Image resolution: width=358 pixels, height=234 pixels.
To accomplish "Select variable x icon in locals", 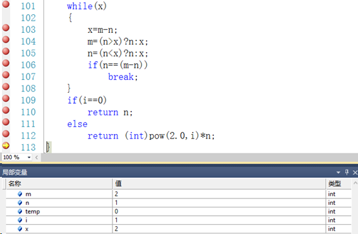I will 20,229.
